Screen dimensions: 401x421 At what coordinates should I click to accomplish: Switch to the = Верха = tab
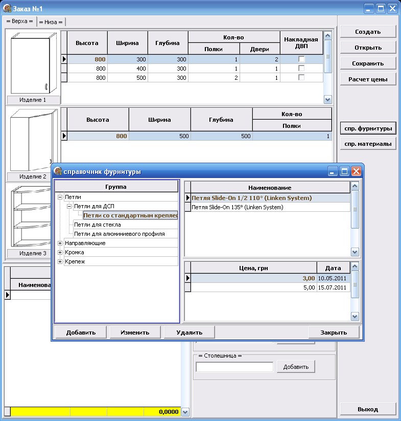click(19, 21)
